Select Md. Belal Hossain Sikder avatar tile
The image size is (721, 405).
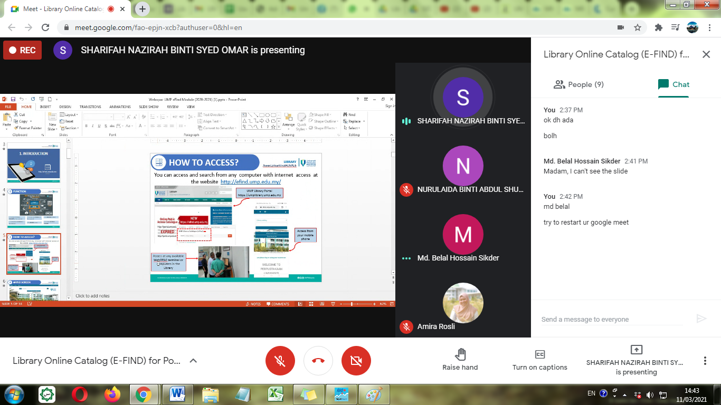click(463, 235)
